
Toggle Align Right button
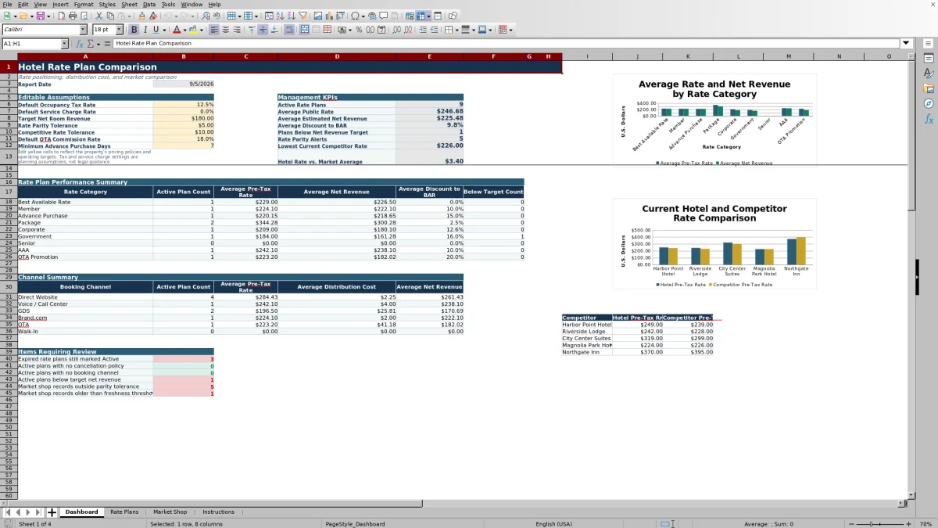click(x=237, y=30)
